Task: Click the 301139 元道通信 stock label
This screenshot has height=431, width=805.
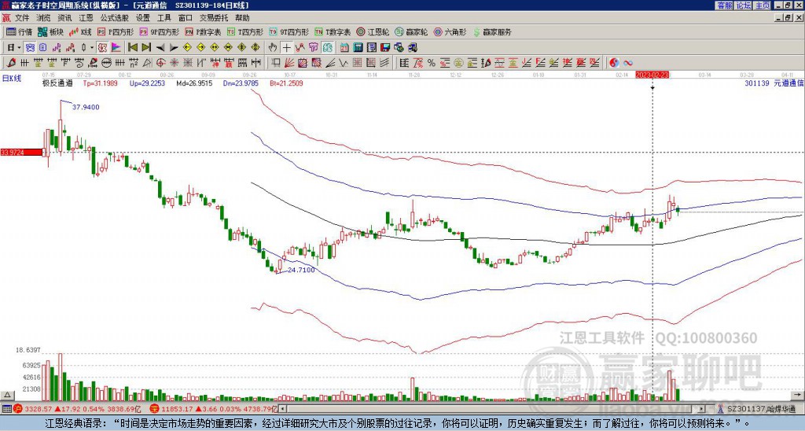Action: (x=774, y=83)
